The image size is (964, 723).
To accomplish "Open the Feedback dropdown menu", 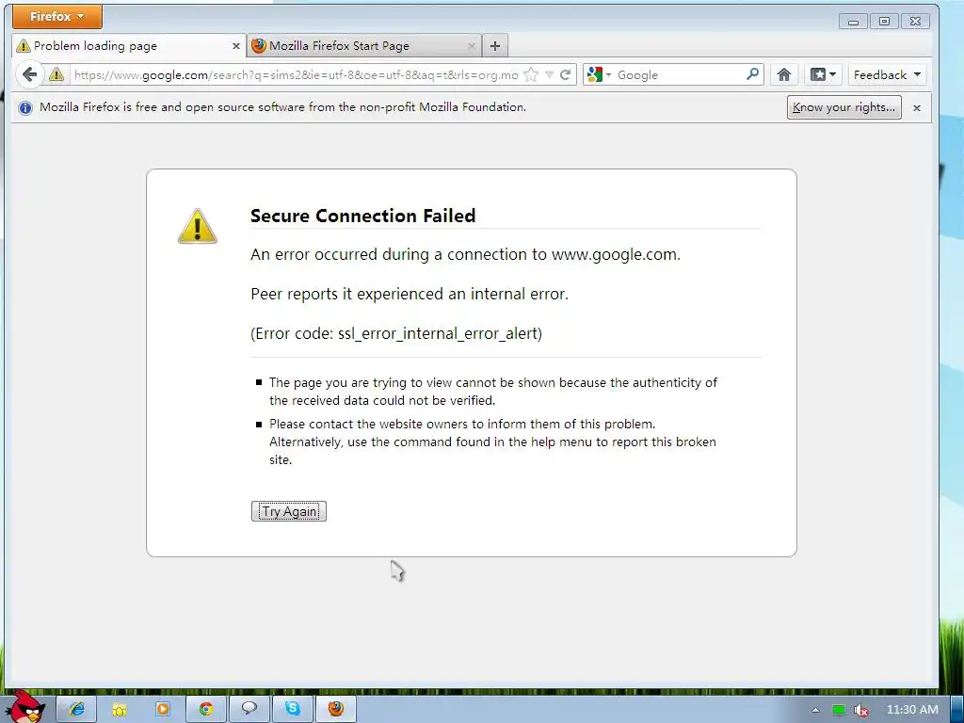I will coord(887,75).
